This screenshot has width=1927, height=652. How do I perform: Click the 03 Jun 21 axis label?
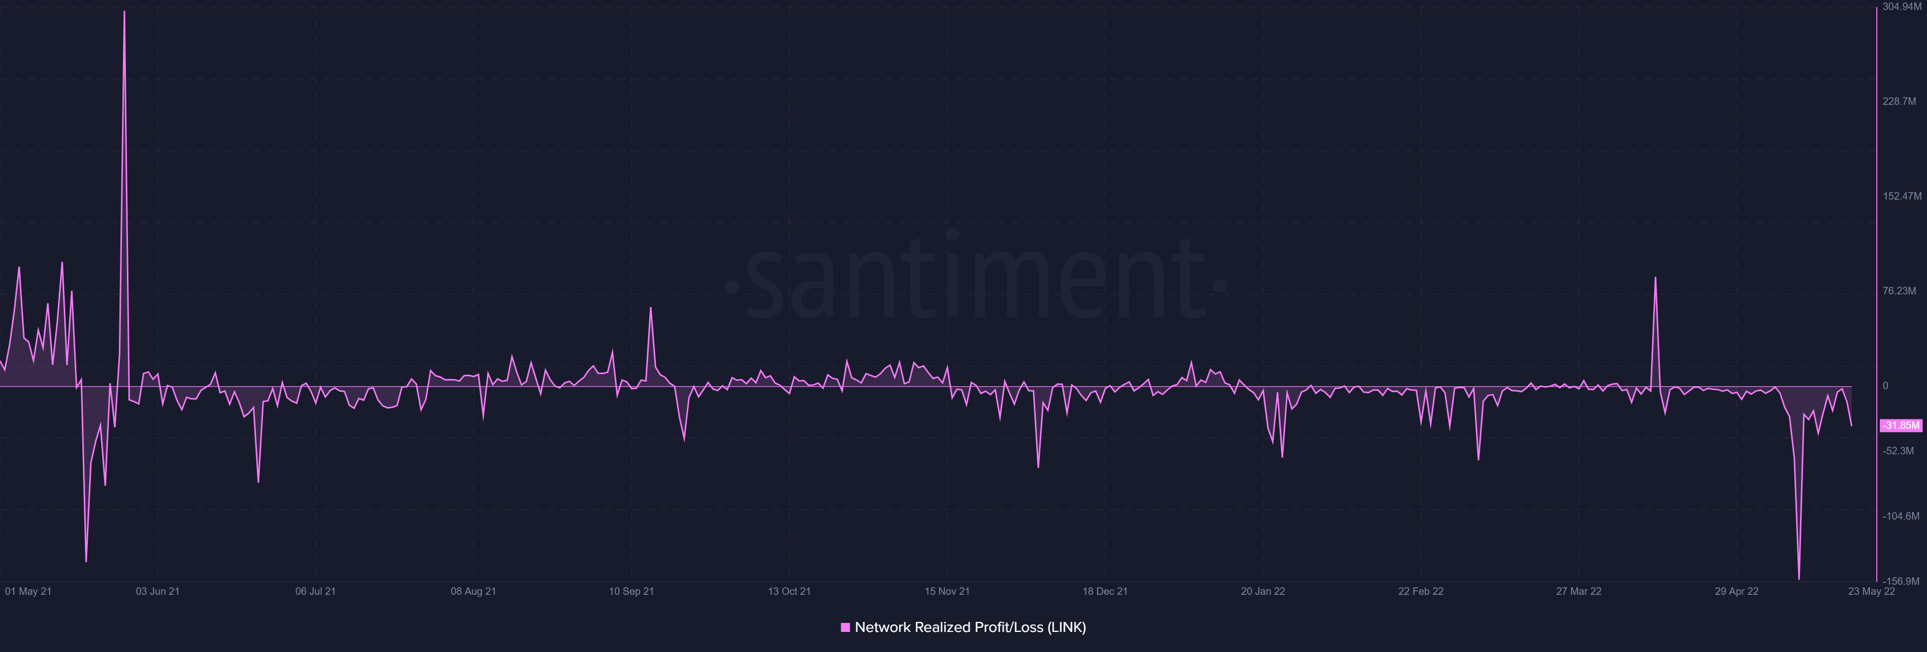(x=157, y=591)
